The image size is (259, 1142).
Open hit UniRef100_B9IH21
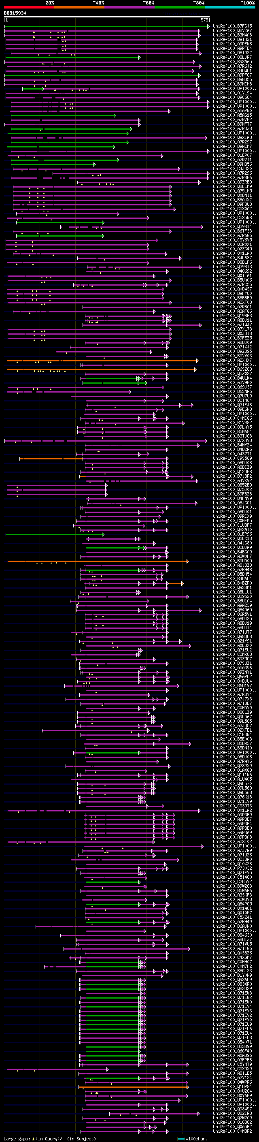point(232,39)
